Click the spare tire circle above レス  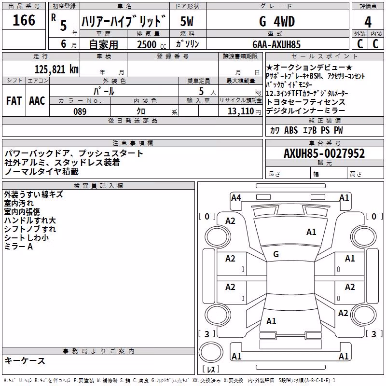[211, 352]
